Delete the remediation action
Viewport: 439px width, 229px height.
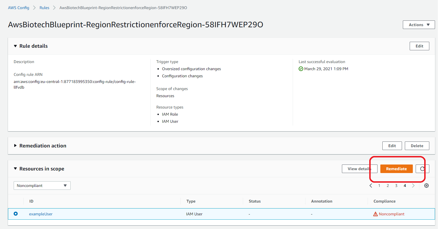417,146
